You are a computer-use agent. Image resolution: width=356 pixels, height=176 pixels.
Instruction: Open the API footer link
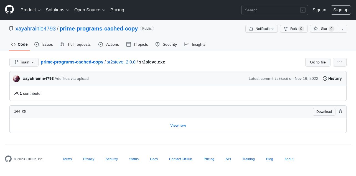228,159
